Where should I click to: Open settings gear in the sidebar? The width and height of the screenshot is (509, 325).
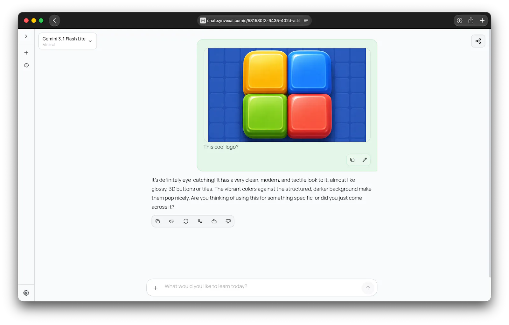coord(26,293)
